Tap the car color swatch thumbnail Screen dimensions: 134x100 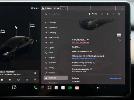pos(119,35)
